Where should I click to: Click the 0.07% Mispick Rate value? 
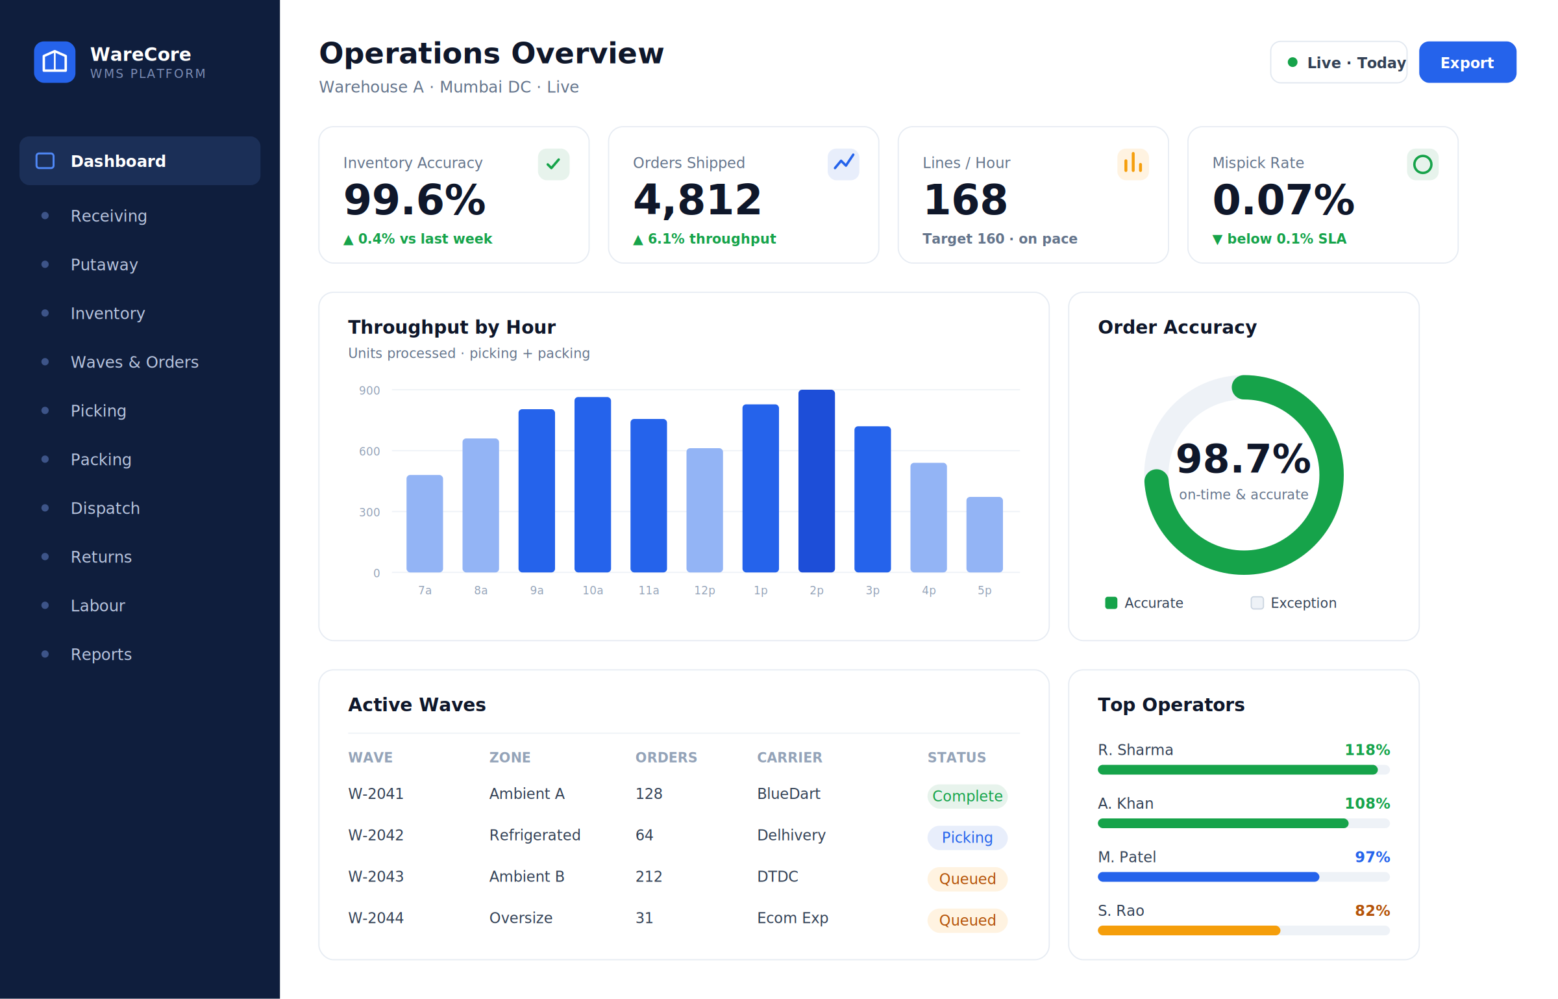[1283, 200]
